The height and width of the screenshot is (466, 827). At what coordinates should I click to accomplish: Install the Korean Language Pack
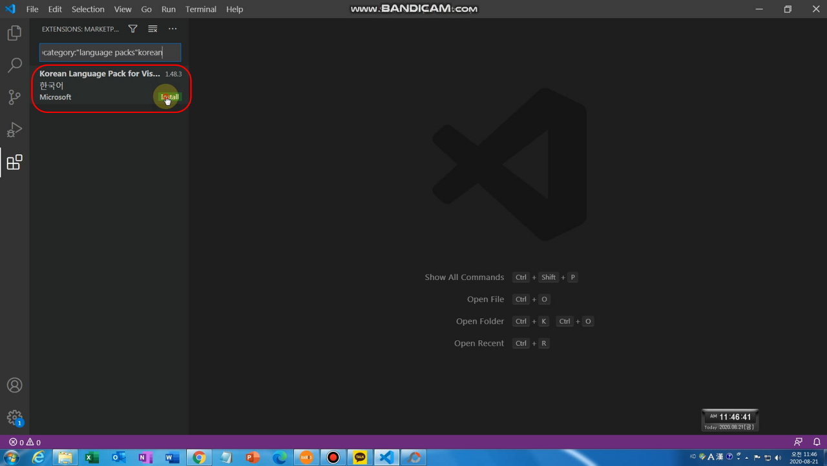(x=170, y=97)
